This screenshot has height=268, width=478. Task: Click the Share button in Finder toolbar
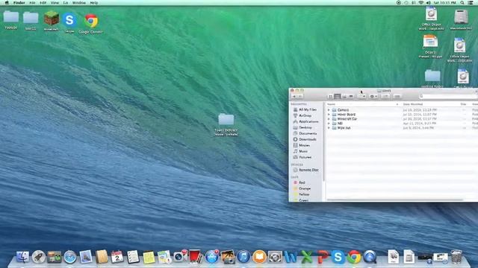pos(385,96)
